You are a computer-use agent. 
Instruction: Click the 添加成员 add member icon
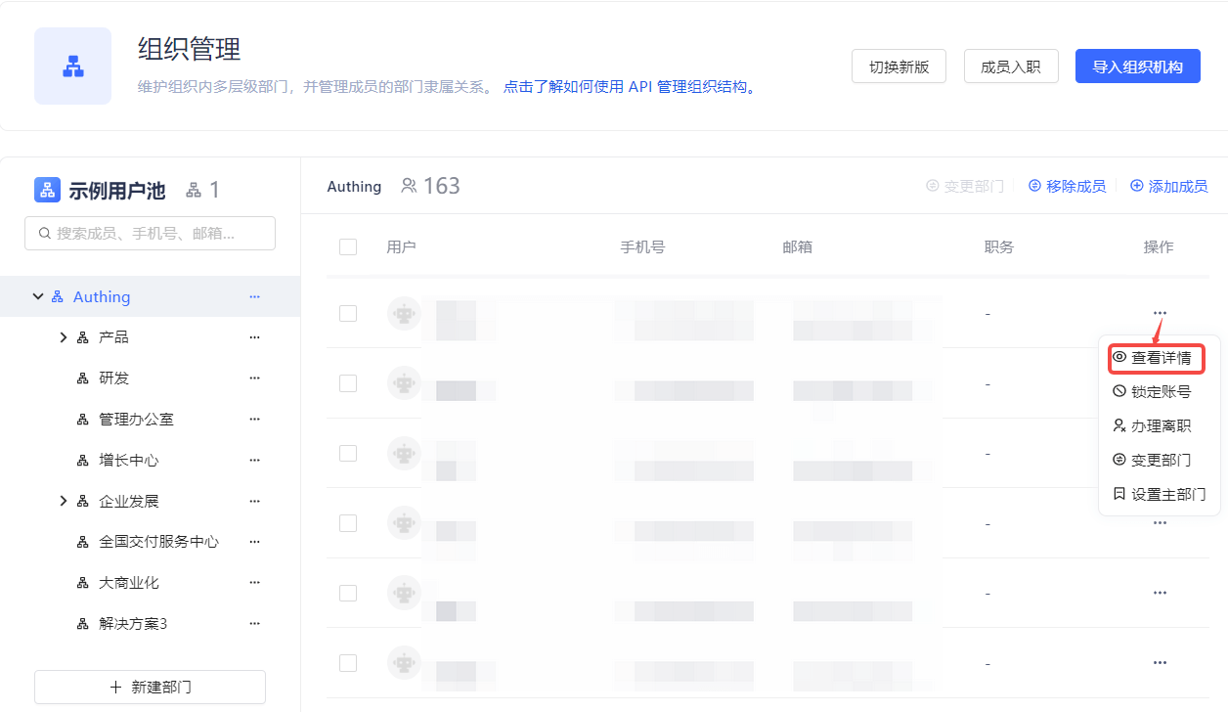(x=1136, y=186)
